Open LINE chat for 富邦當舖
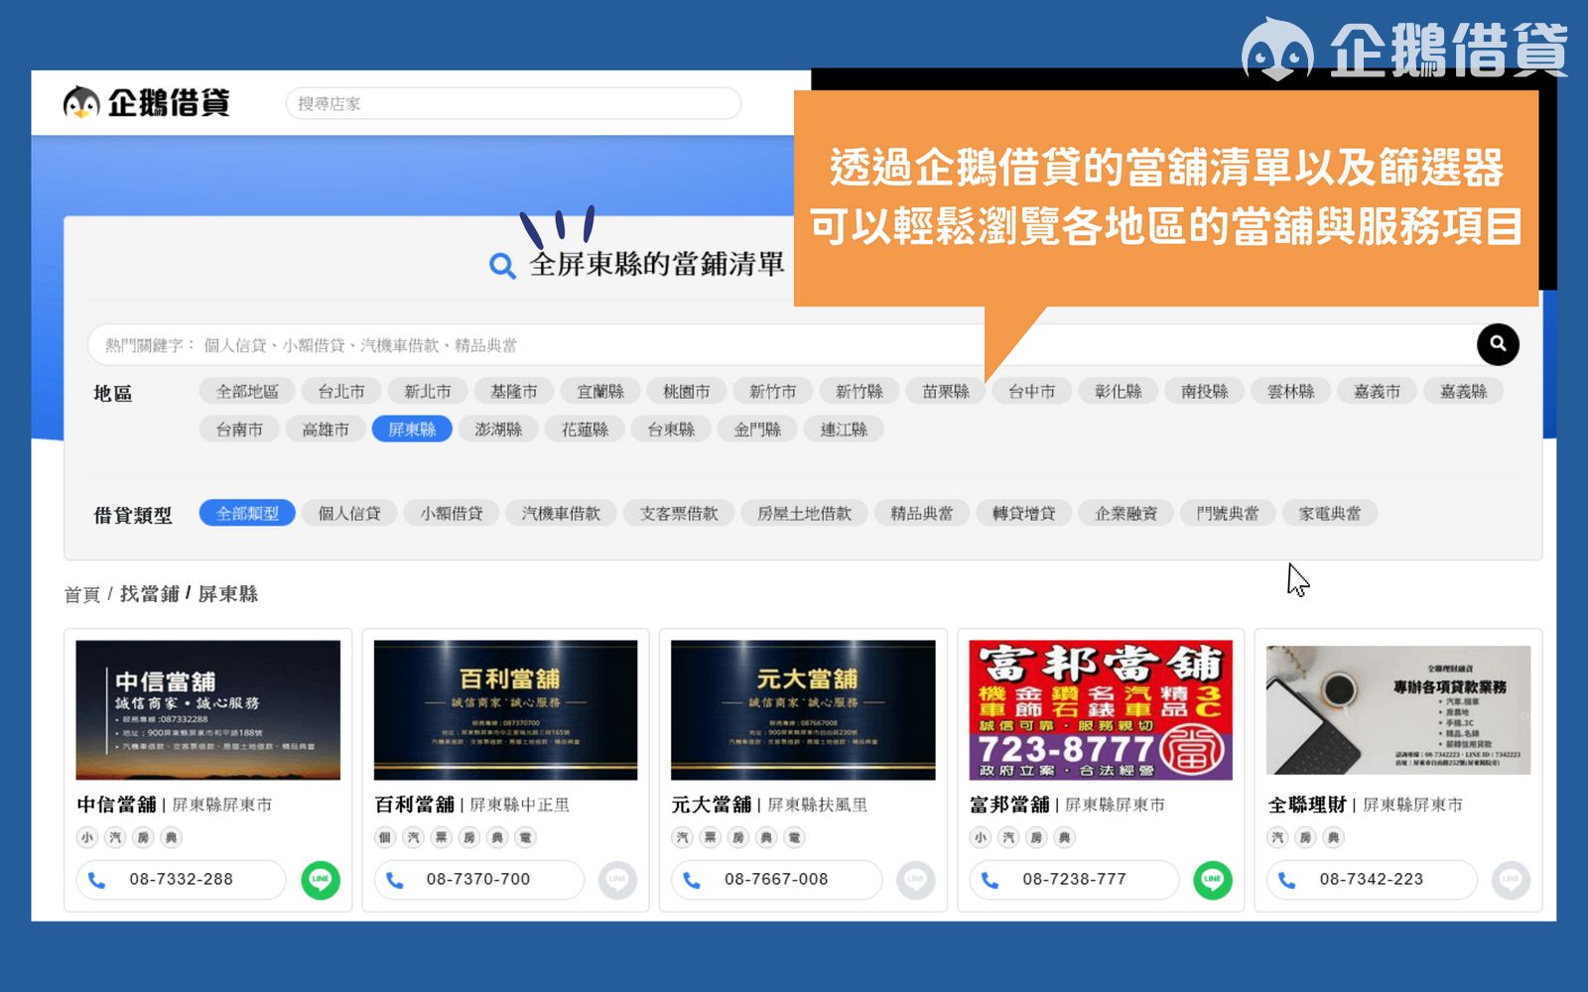The image size is (1588, 992). coord(1213,880)
